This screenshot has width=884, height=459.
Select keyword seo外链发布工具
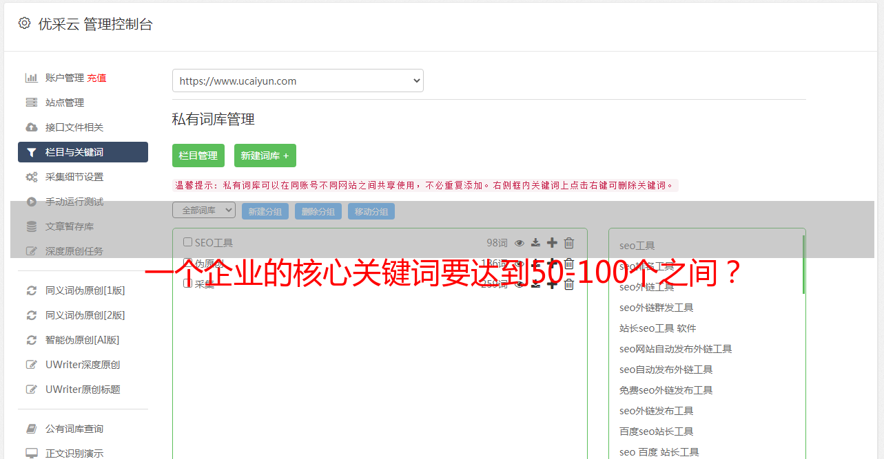(657, 411)
